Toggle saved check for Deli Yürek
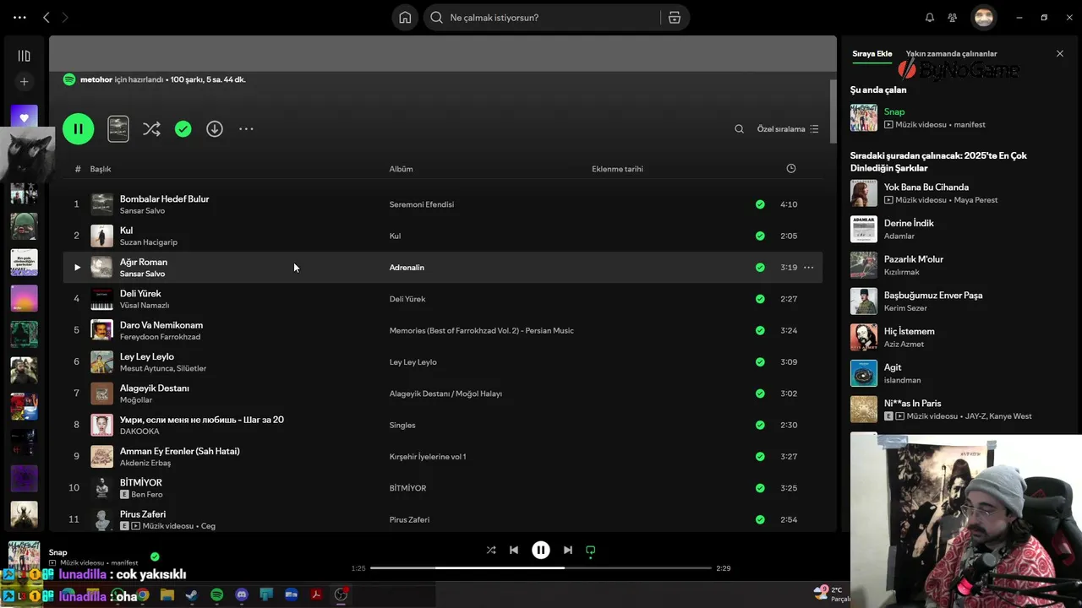 [760, 299]
